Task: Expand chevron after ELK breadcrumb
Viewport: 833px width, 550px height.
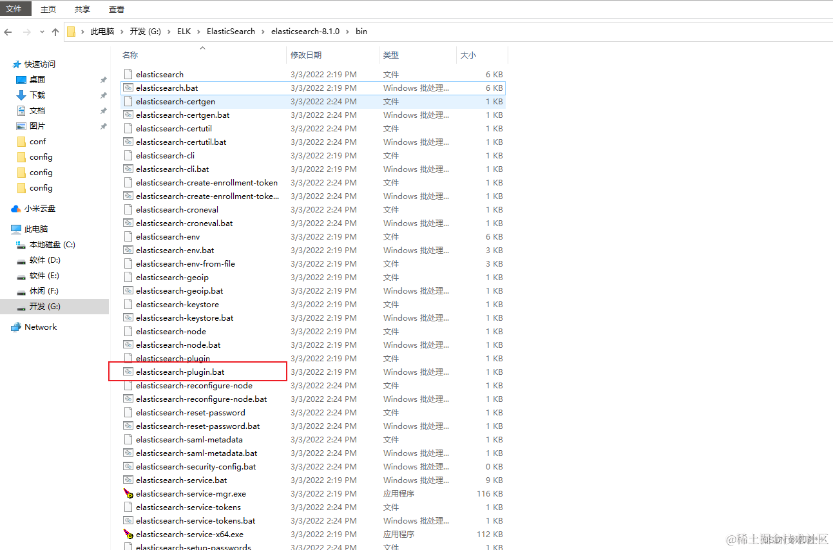Action: point(199,32)
